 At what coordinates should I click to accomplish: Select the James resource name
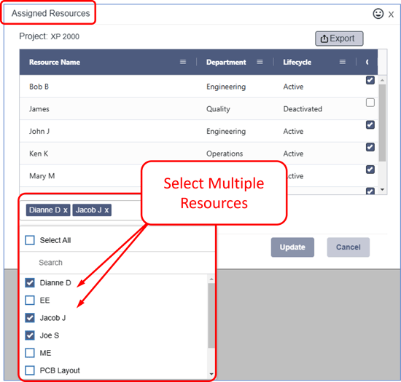pyautogui.click(x=39, y=109)
